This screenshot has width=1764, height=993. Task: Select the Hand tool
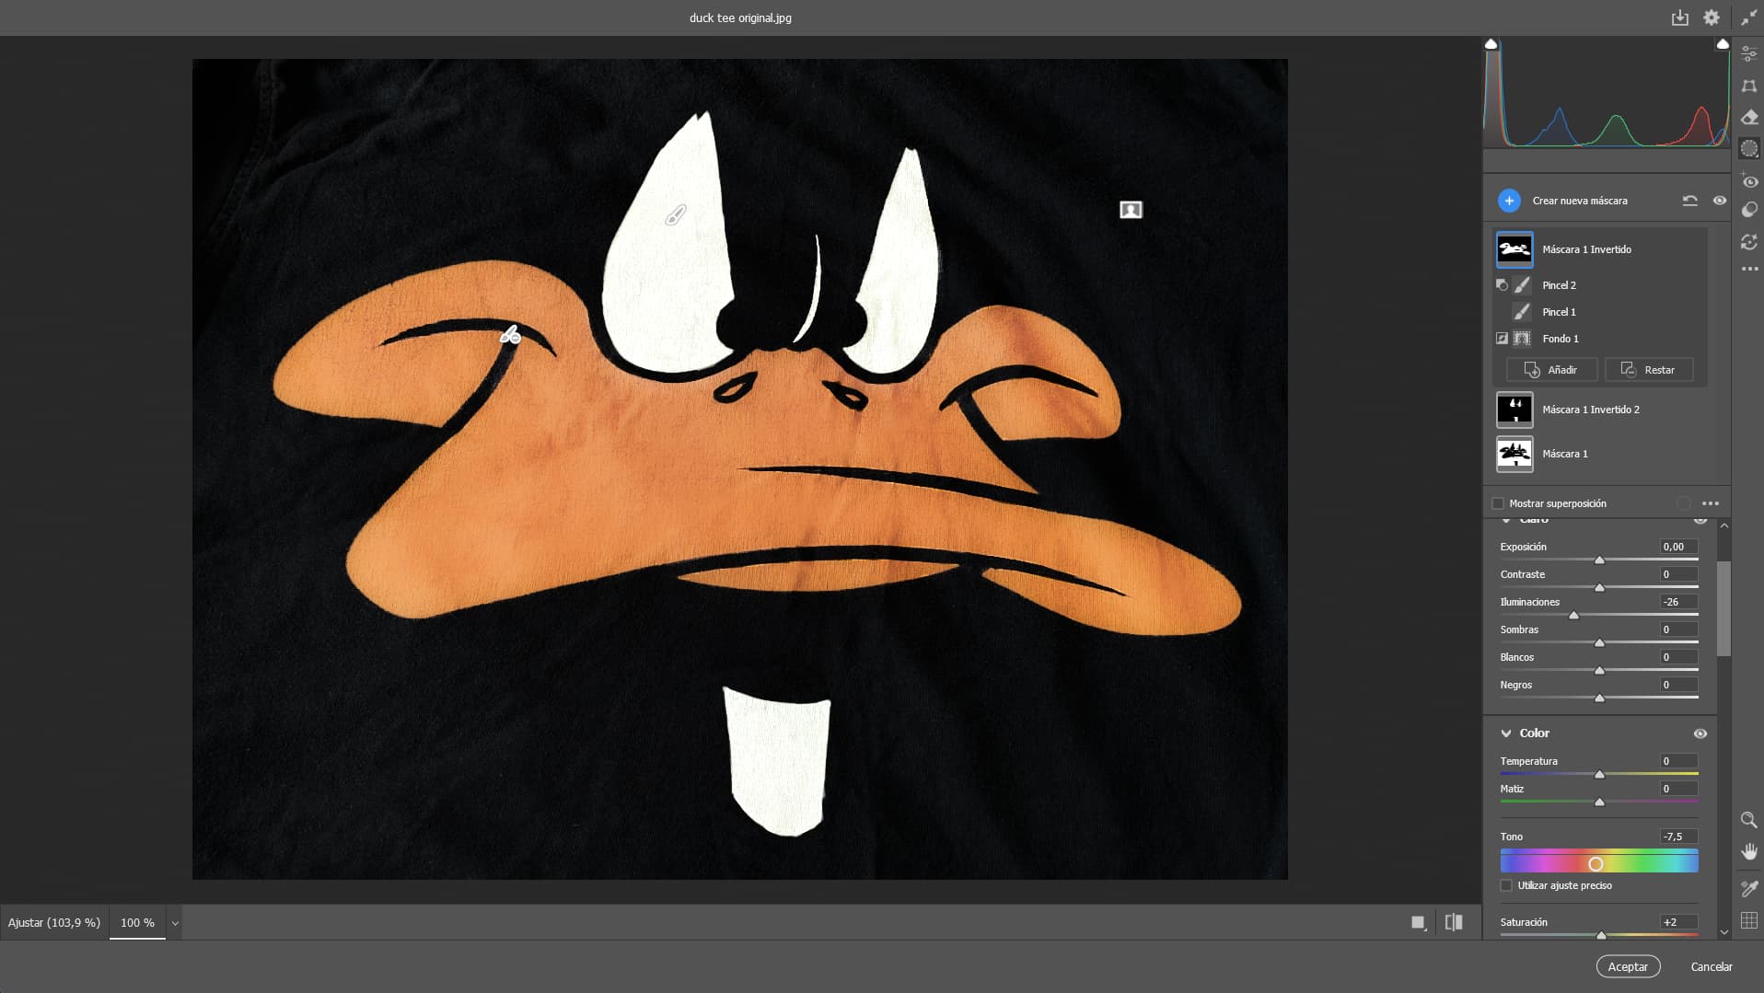(x=1749, y=851)
